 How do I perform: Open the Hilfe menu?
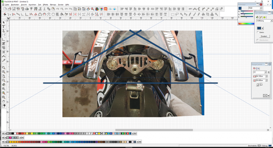(x=67, y=5)
